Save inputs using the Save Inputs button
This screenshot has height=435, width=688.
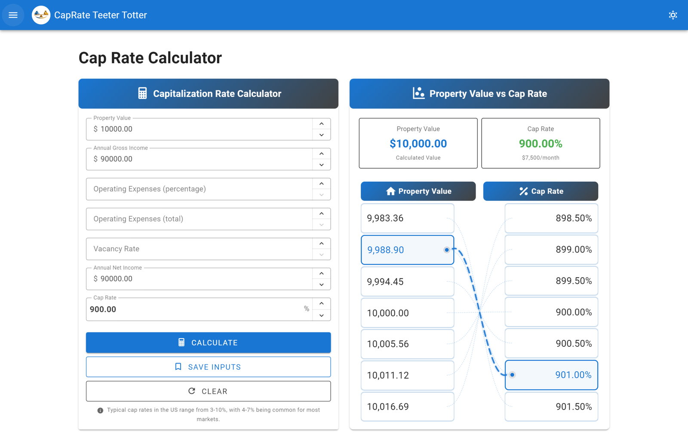(208, 367)
